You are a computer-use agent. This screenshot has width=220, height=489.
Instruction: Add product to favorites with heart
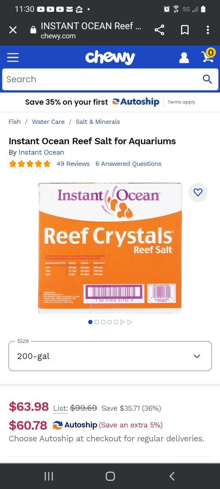[198, 192]
